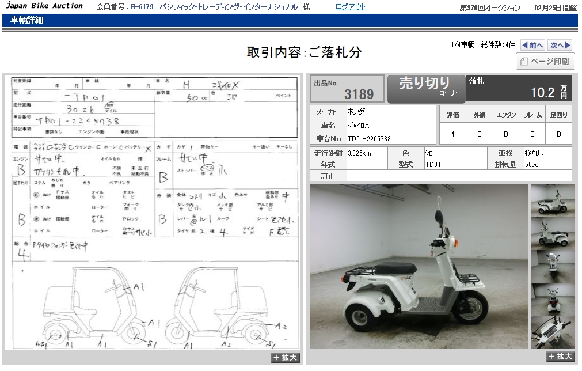
Task: Select the 車輌詳細 header tab
Action: coord(27,21)
